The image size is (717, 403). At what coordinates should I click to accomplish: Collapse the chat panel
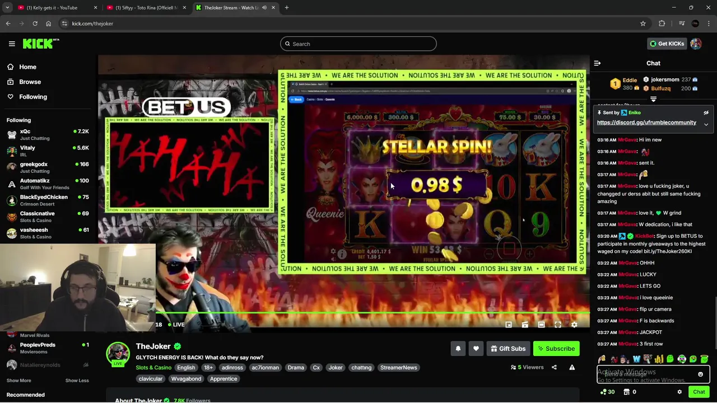pyautogui.click(x=597, y=63)
